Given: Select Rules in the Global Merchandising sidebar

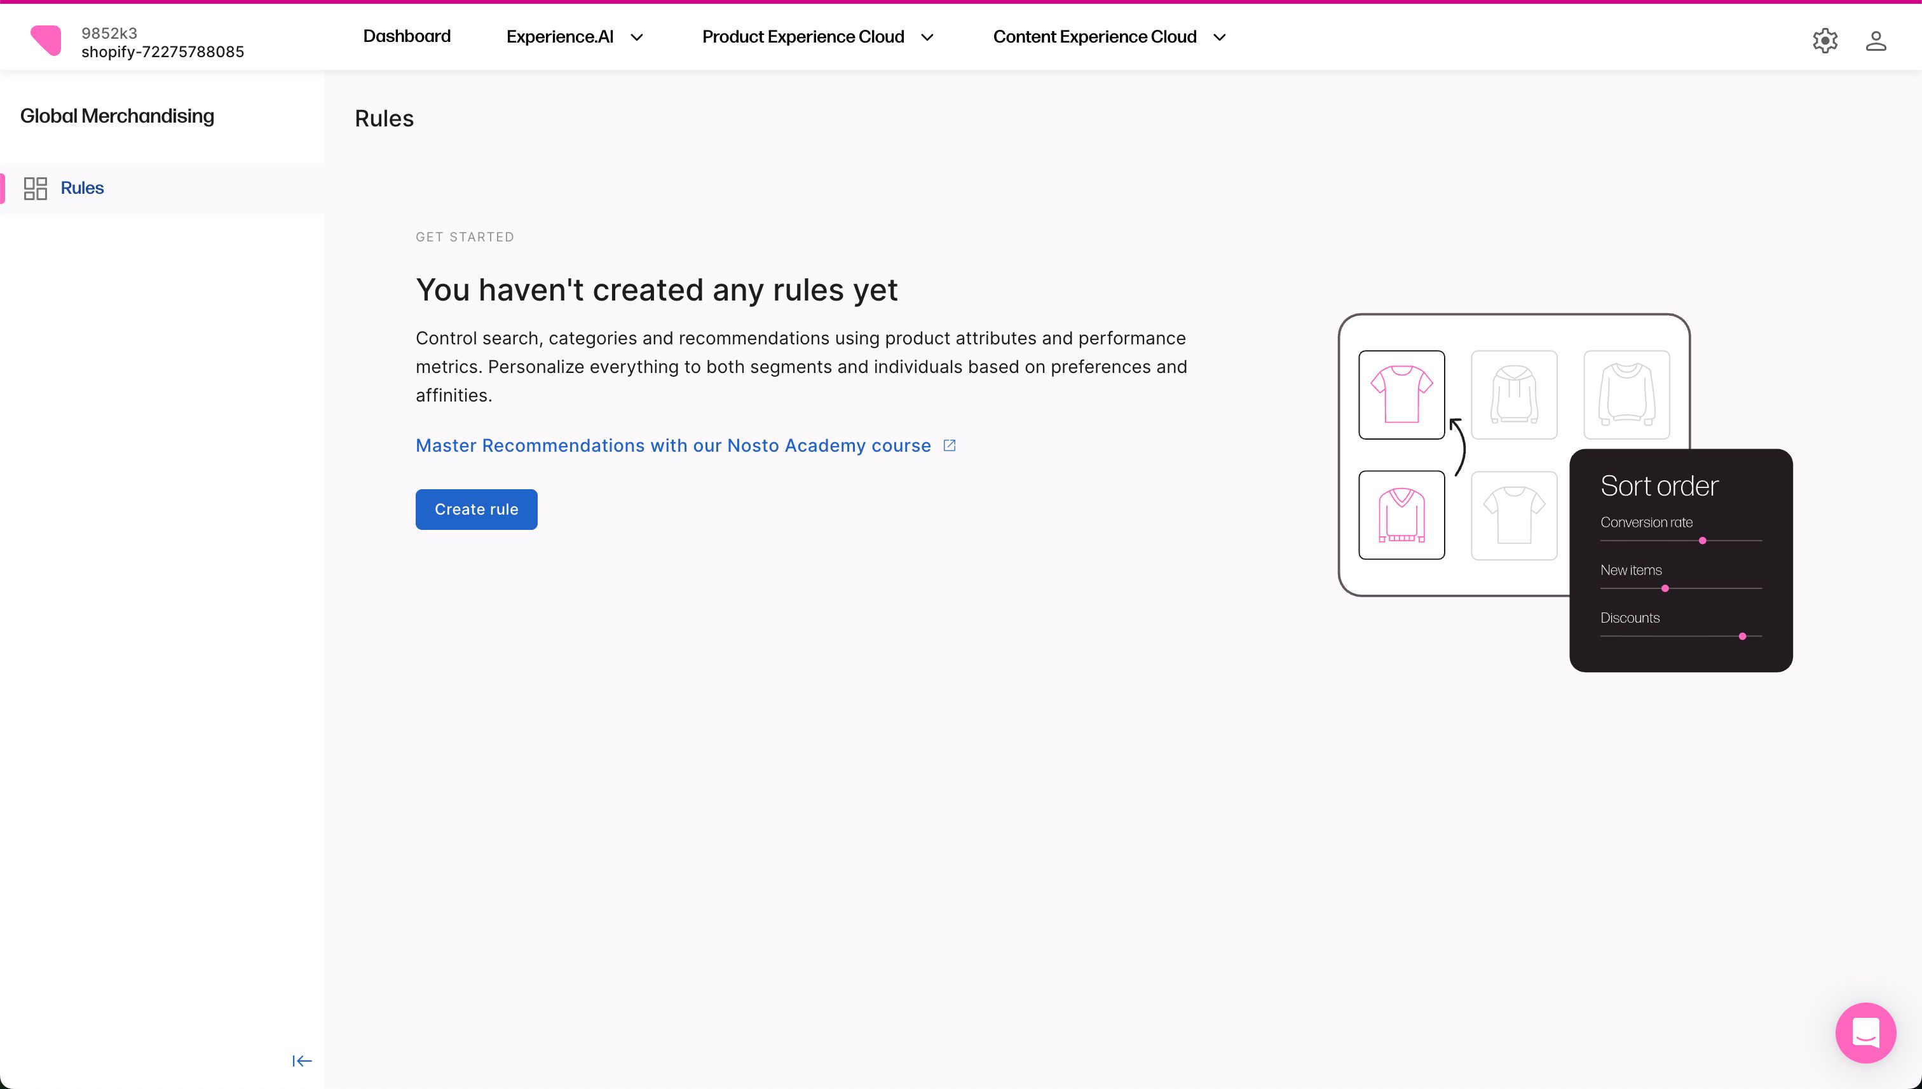Looking at the screenshot, I should [x=82, y=189].
